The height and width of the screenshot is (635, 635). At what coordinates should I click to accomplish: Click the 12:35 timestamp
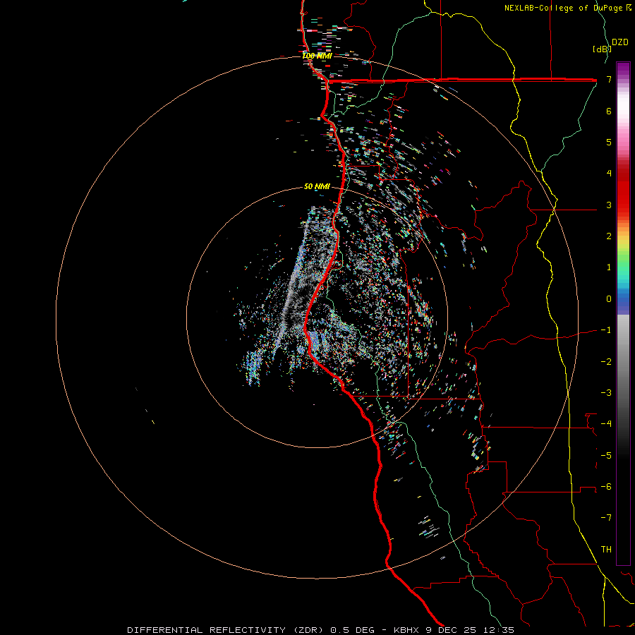tap(499, 630)
